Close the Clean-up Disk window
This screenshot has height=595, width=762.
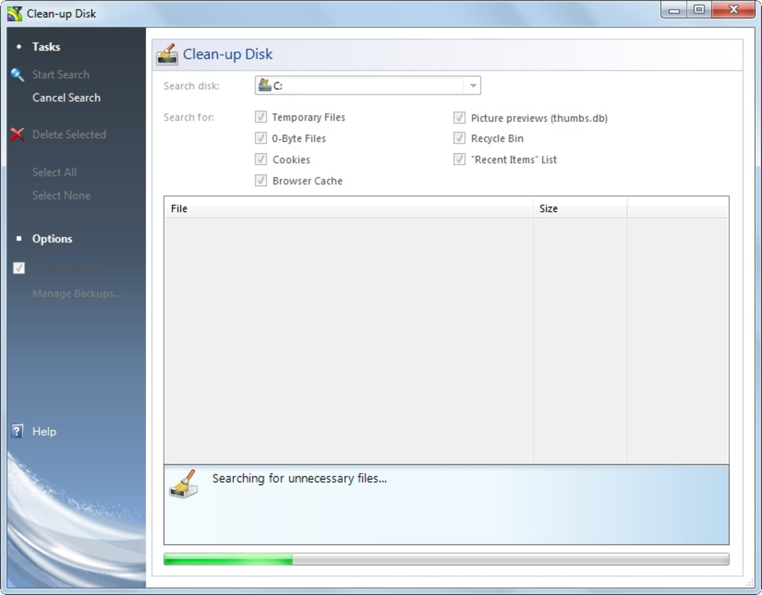pyautogui.click(x=734, y=10)
